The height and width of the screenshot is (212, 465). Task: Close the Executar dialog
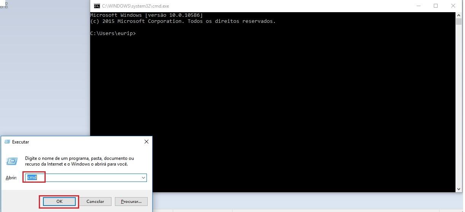click(x=147, y=142)
